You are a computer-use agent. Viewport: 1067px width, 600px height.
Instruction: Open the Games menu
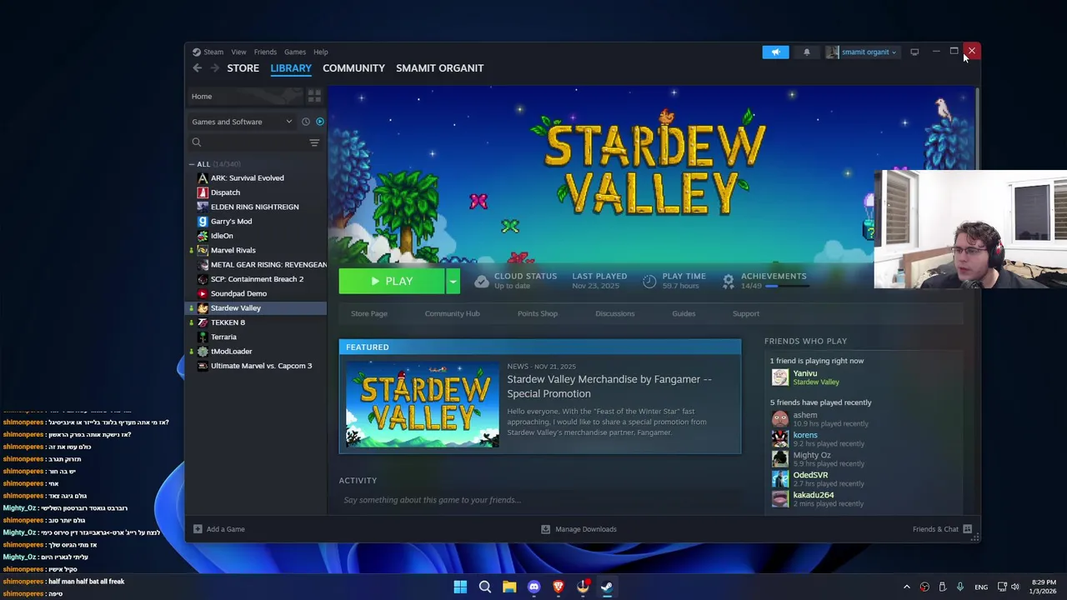coord(295,52)
